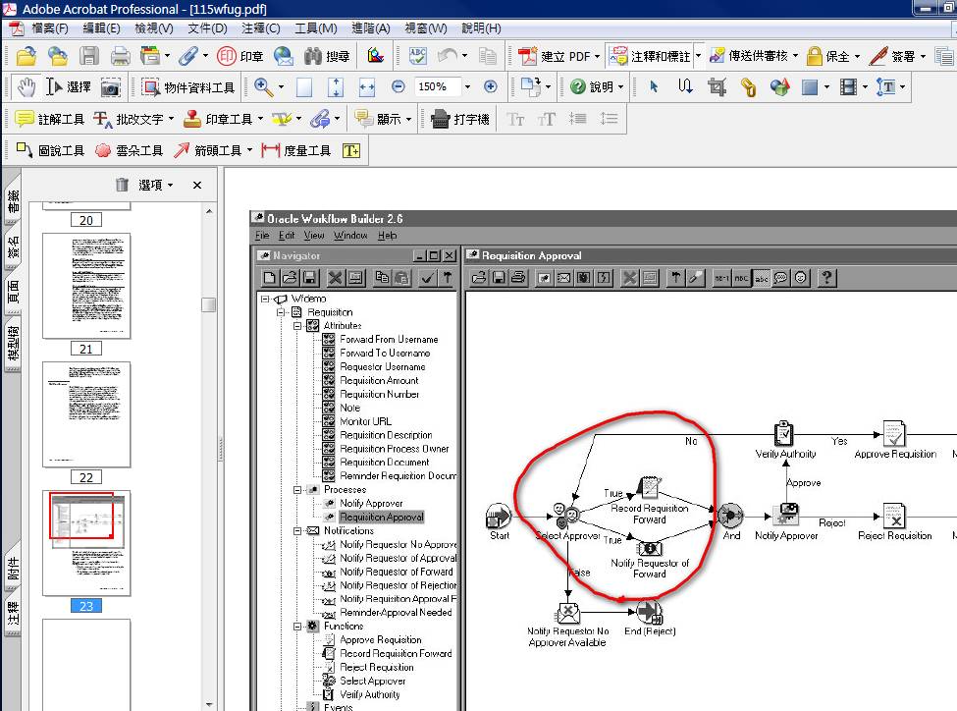957x711 pixels.
Task: Choose the Arrow tool (箭頭工具)
Action: [207, 150]
